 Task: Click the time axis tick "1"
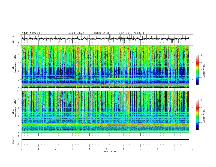point(38,149)
